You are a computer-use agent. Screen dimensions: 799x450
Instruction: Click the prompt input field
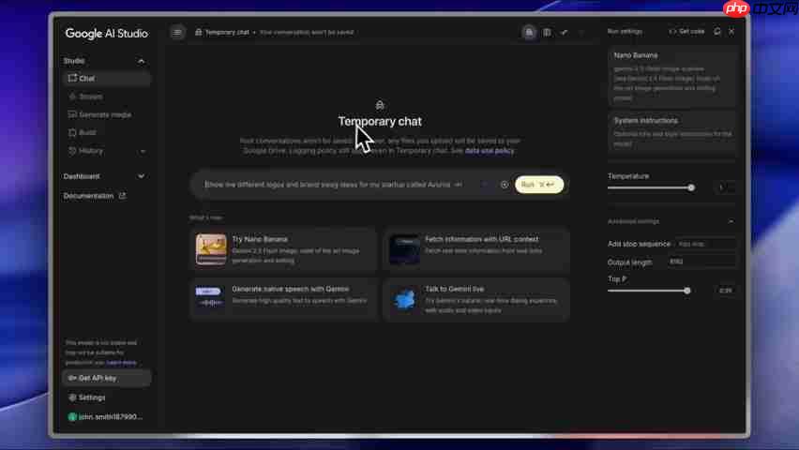(334, 185)
